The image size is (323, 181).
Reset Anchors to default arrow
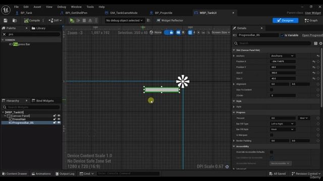coord(318,56)
